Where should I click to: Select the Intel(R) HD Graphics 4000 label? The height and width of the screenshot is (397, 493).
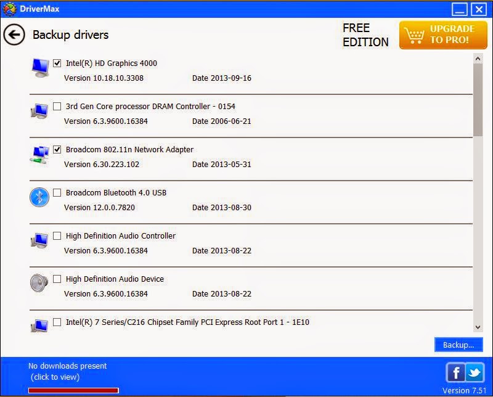pos(112,63)
